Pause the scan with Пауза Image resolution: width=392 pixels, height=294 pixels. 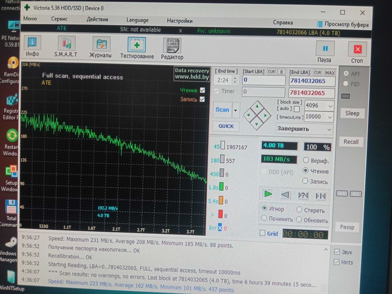tap(325, 52)
